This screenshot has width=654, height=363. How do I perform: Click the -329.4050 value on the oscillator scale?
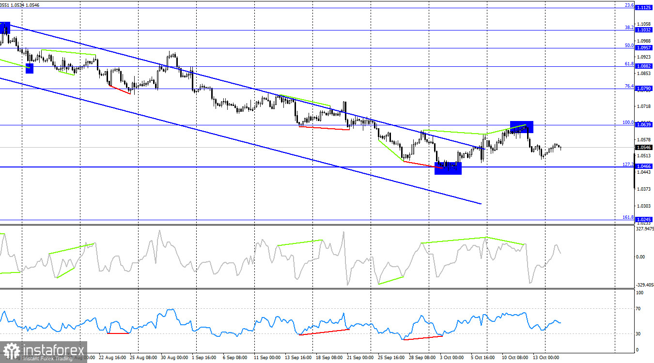pos(644,286)
